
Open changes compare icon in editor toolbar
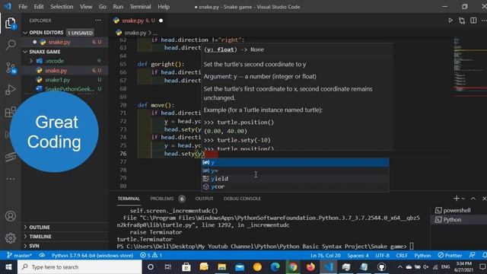[x=462, y=21]
